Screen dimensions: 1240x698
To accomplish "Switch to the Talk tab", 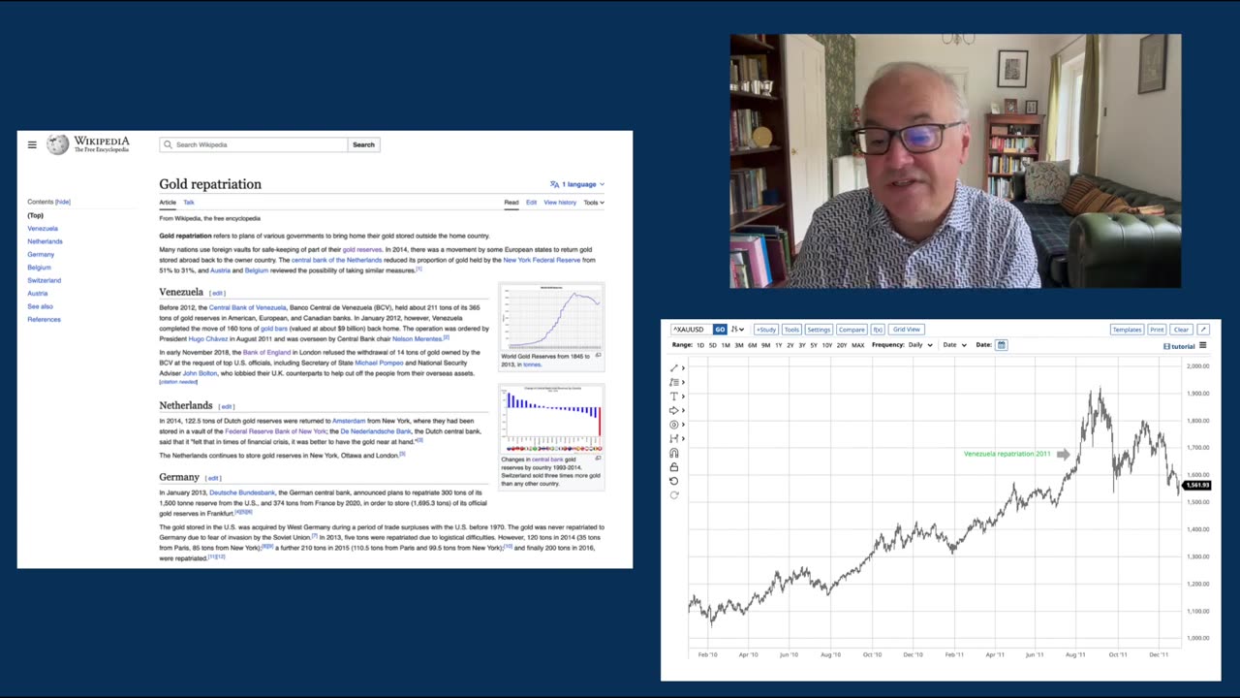I will [189, 203].
